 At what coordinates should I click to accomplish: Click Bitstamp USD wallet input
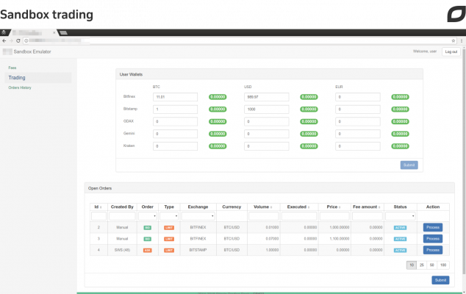(266, 109)
